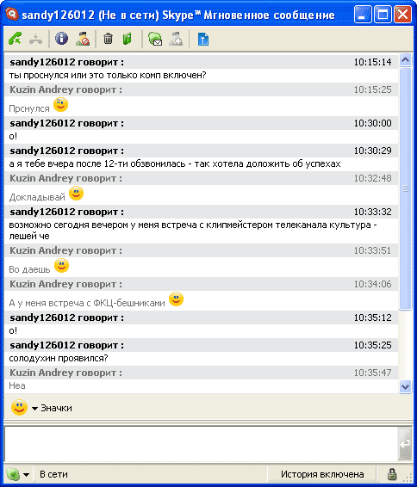
Task: Clear chat with the trash can icon
Action: coord(108,39)
